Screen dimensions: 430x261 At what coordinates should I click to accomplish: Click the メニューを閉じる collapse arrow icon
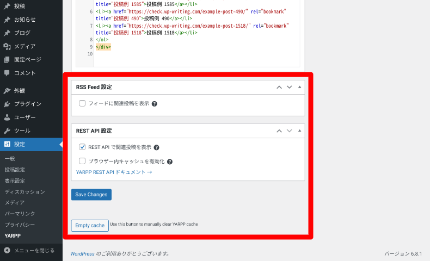7,250
